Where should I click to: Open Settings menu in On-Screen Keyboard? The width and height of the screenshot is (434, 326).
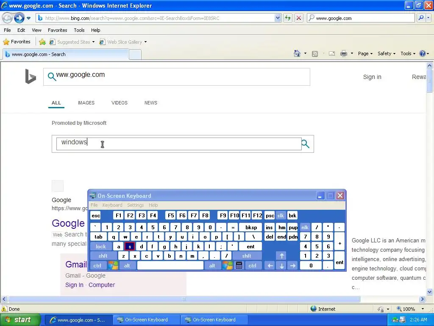135,205
